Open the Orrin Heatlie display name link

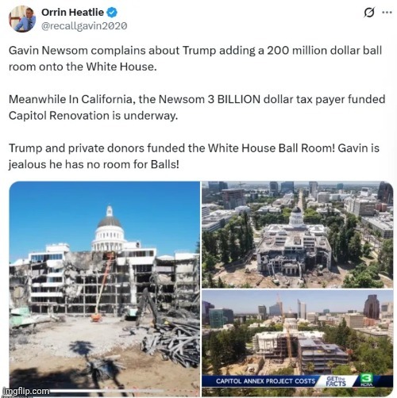[x=72, y=12]
